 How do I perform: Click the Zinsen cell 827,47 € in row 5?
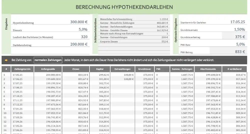click(x=83, y=92)
